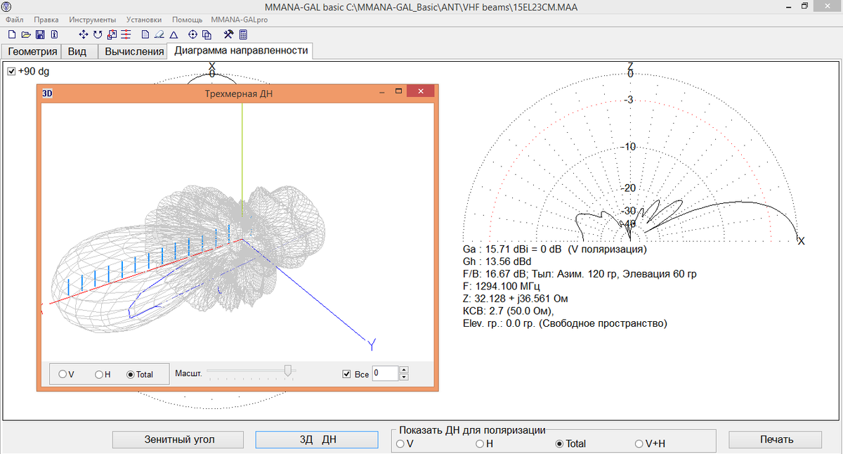Open the Помощь menu
This screenshot has width=843, height=454.
point(187,20)
